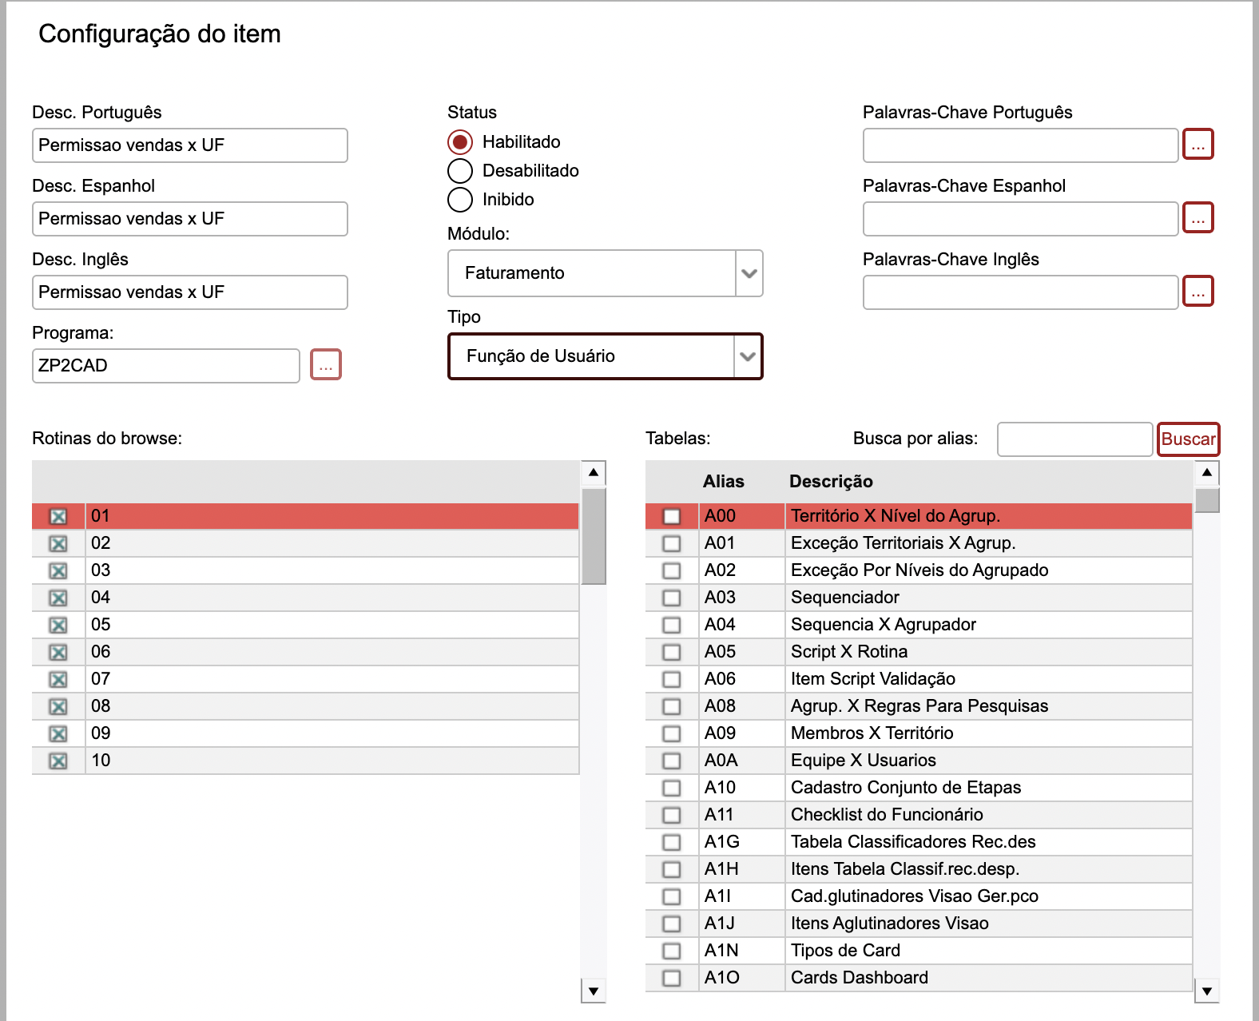Open the Módulo dropdown showing Faturamento
Image resolution: width=1259 pixels, height=1021 pixels.
606,273
